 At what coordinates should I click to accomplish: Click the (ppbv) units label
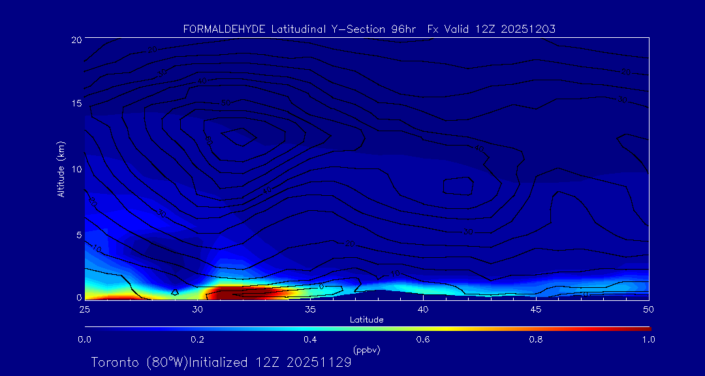[366, 350]
